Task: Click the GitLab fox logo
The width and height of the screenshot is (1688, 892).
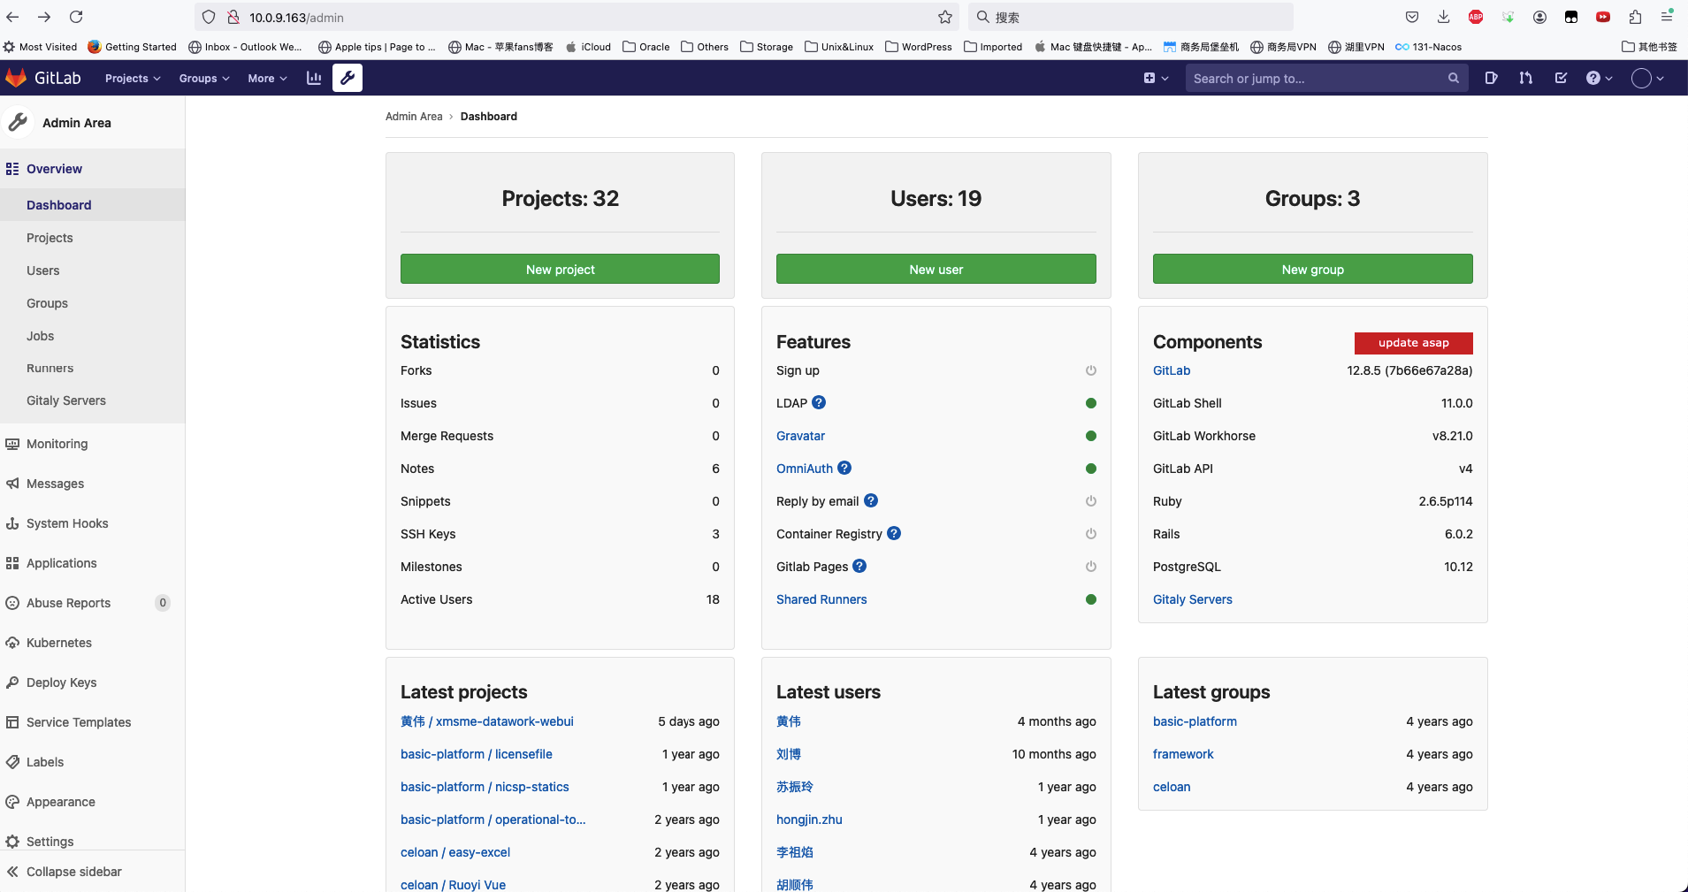Action: coord(16,78)
